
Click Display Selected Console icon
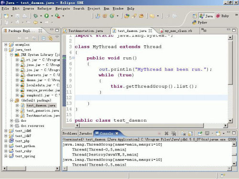207,133
